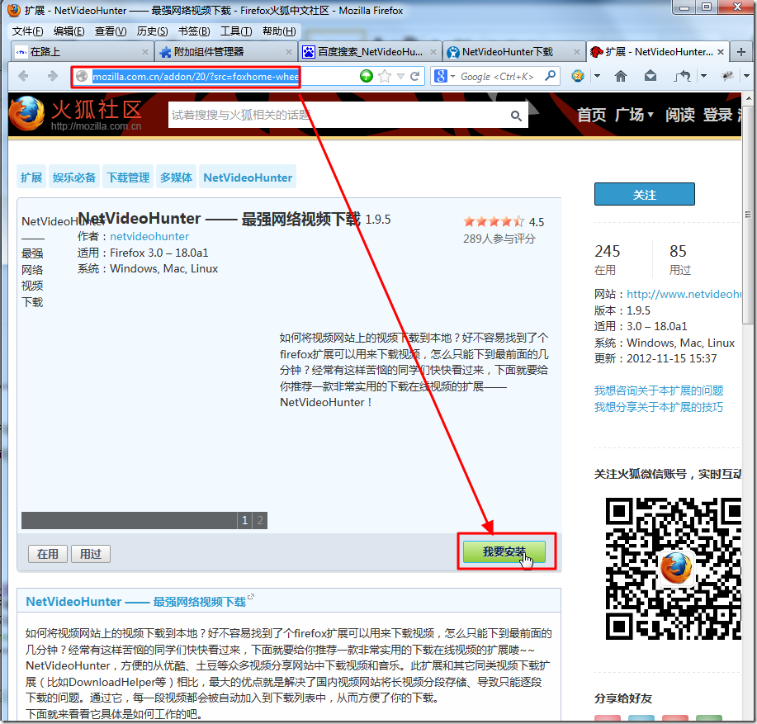757x724 pixels.
Task: Click the 扩展 breadcrumb tag
Action: pos(31,177)
